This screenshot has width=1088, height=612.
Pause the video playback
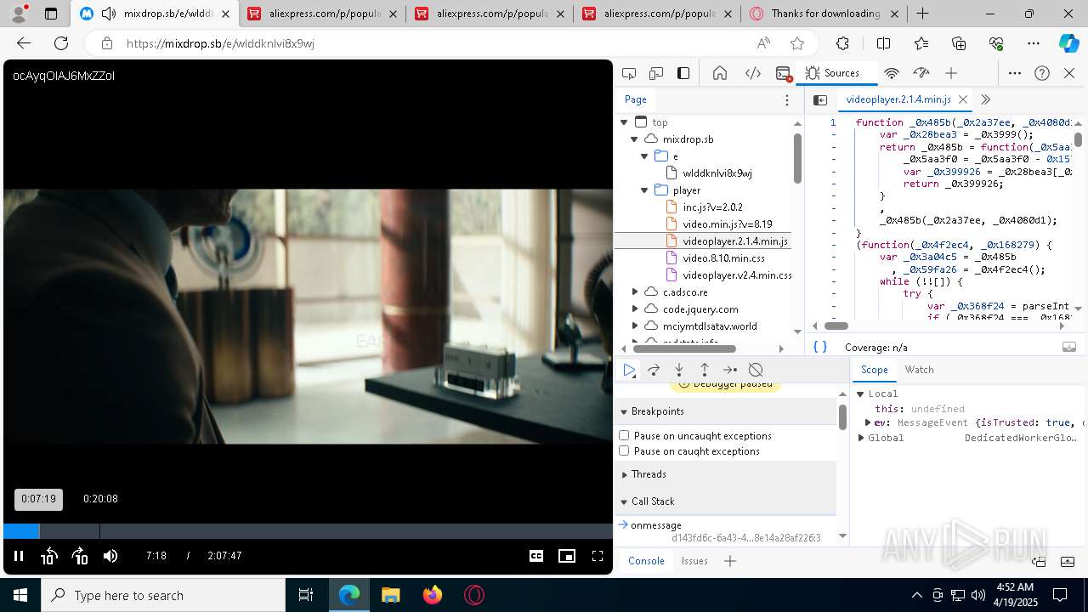18,556
